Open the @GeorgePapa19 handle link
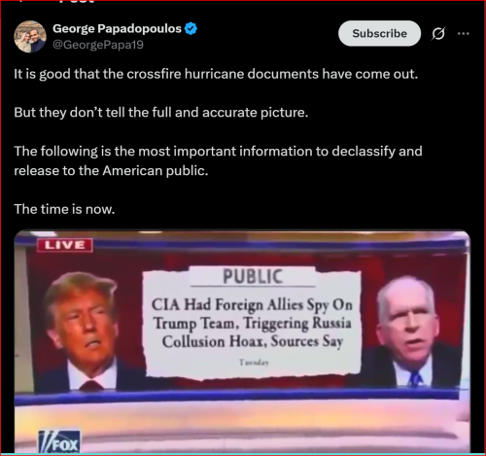 [98, 45]
